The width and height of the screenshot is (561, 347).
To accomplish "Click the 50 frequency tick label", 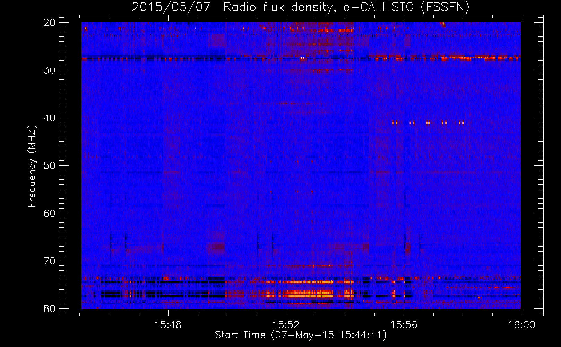I will tap(50, 166).
